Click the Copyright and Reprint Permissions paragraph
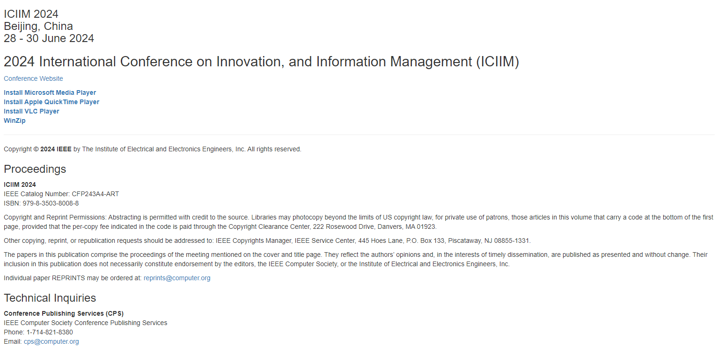Screen dimensions: 718x354 click(x=359, y=222)
